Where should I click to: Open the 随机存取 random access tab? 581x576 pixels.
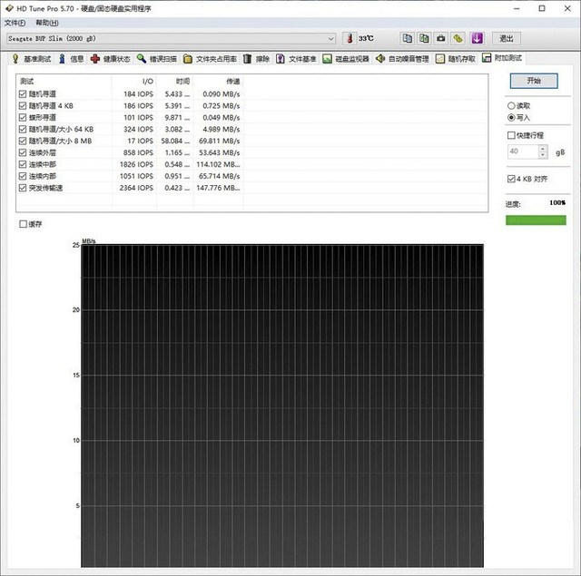click(456, 59)
